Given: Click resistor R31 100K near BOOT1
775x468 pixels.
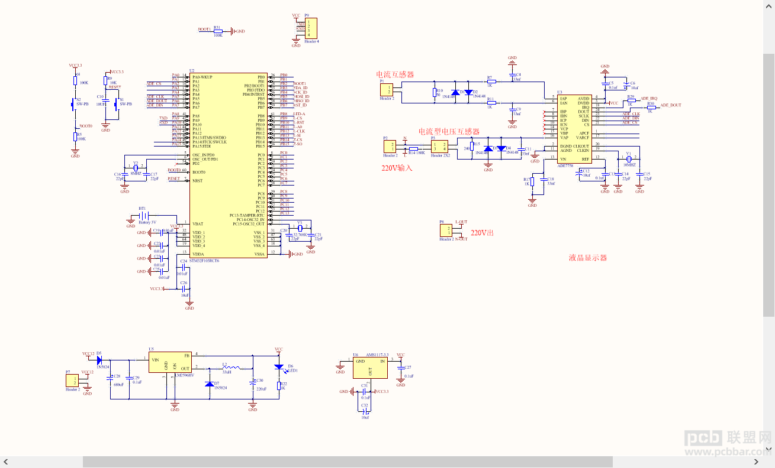Looking at the screenshot, I should point(218,31).
